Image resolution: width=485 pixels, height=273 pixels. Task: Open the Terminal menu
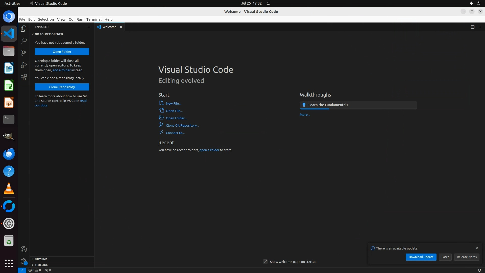click(x=94, y=19)
